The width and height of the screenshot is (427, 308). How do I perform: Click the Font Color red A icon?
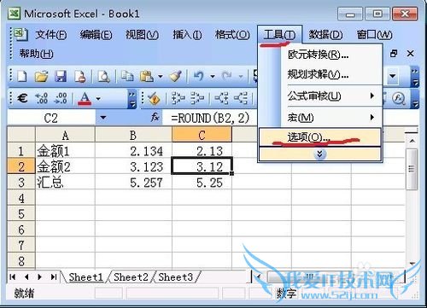click(x=85, y=99)
